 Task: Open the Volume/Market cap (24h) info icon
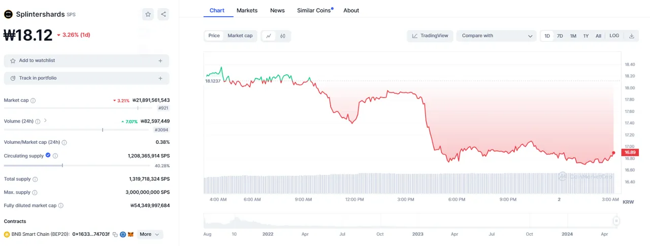tap(64, 142)
